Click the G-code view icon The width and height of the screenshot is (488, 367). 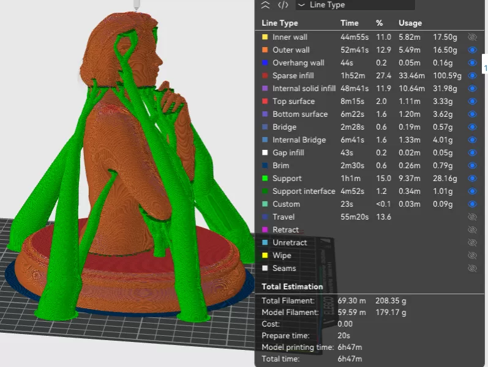[283, 5]
